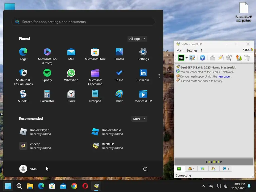
Task: Open All apps list
Action: 137,39
